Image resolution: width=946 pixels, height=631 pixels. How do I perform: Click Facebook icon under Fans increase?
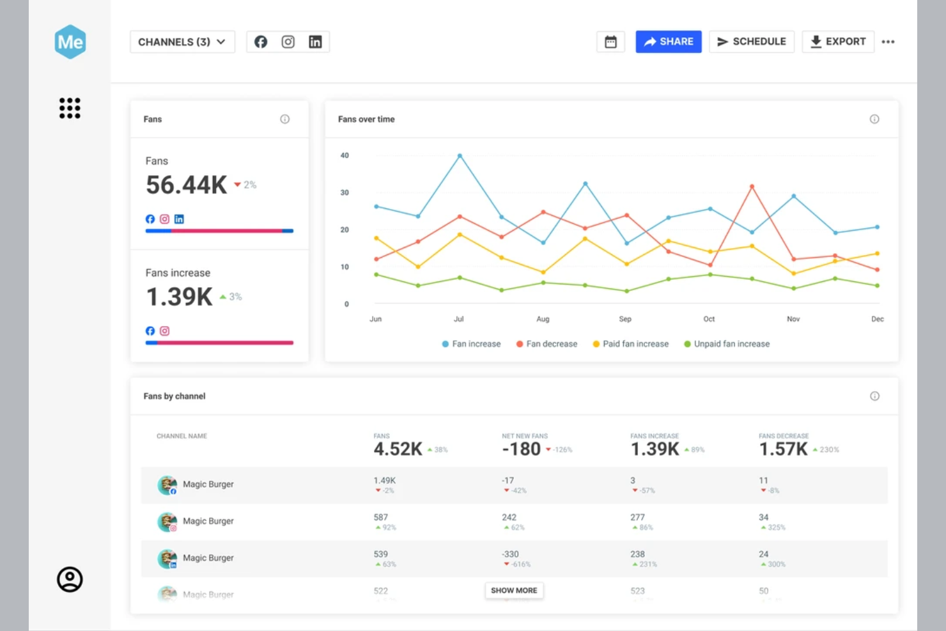150,331
